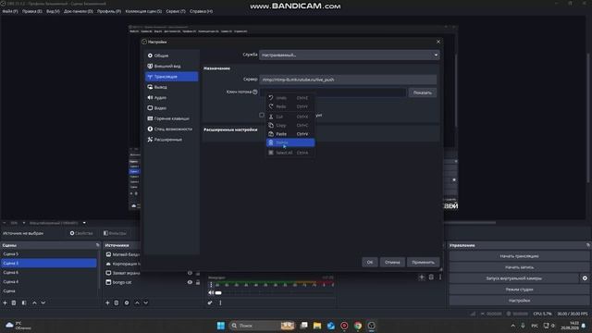
Task: Select Сцена 5 in the scenes list
Action: 49,254
